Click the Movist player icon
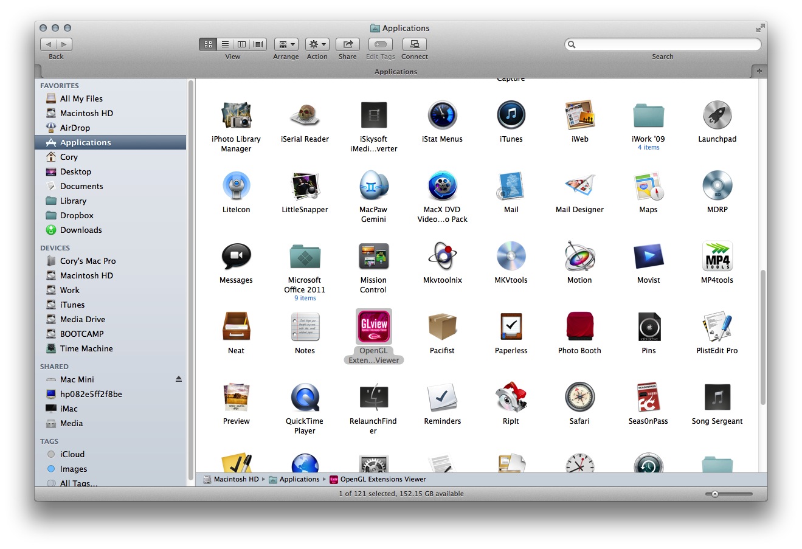 [648, 256]
